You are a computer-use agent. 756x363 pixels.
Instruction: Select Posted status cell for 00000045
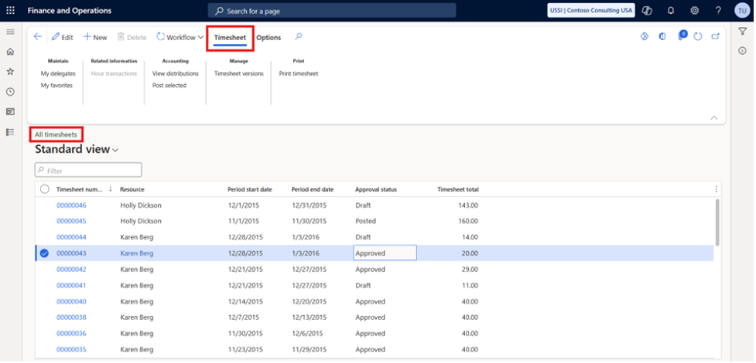click(365, 222)
